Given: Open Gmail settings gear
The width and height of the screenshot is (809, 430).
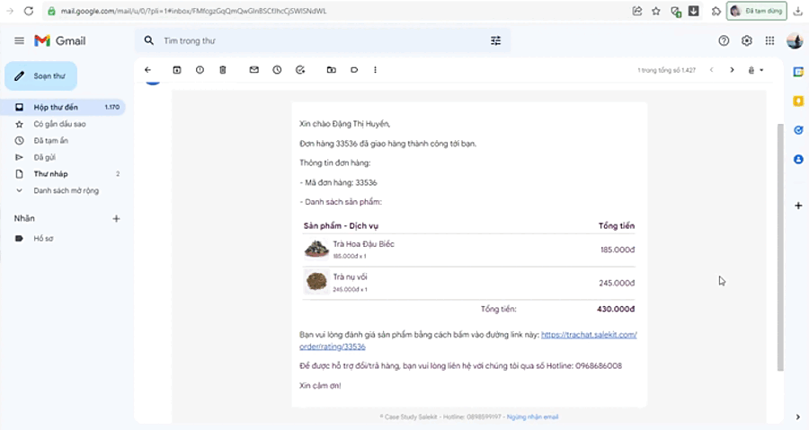Looking at the screenshot, I should pyautogui.click(x=747, y=40).
